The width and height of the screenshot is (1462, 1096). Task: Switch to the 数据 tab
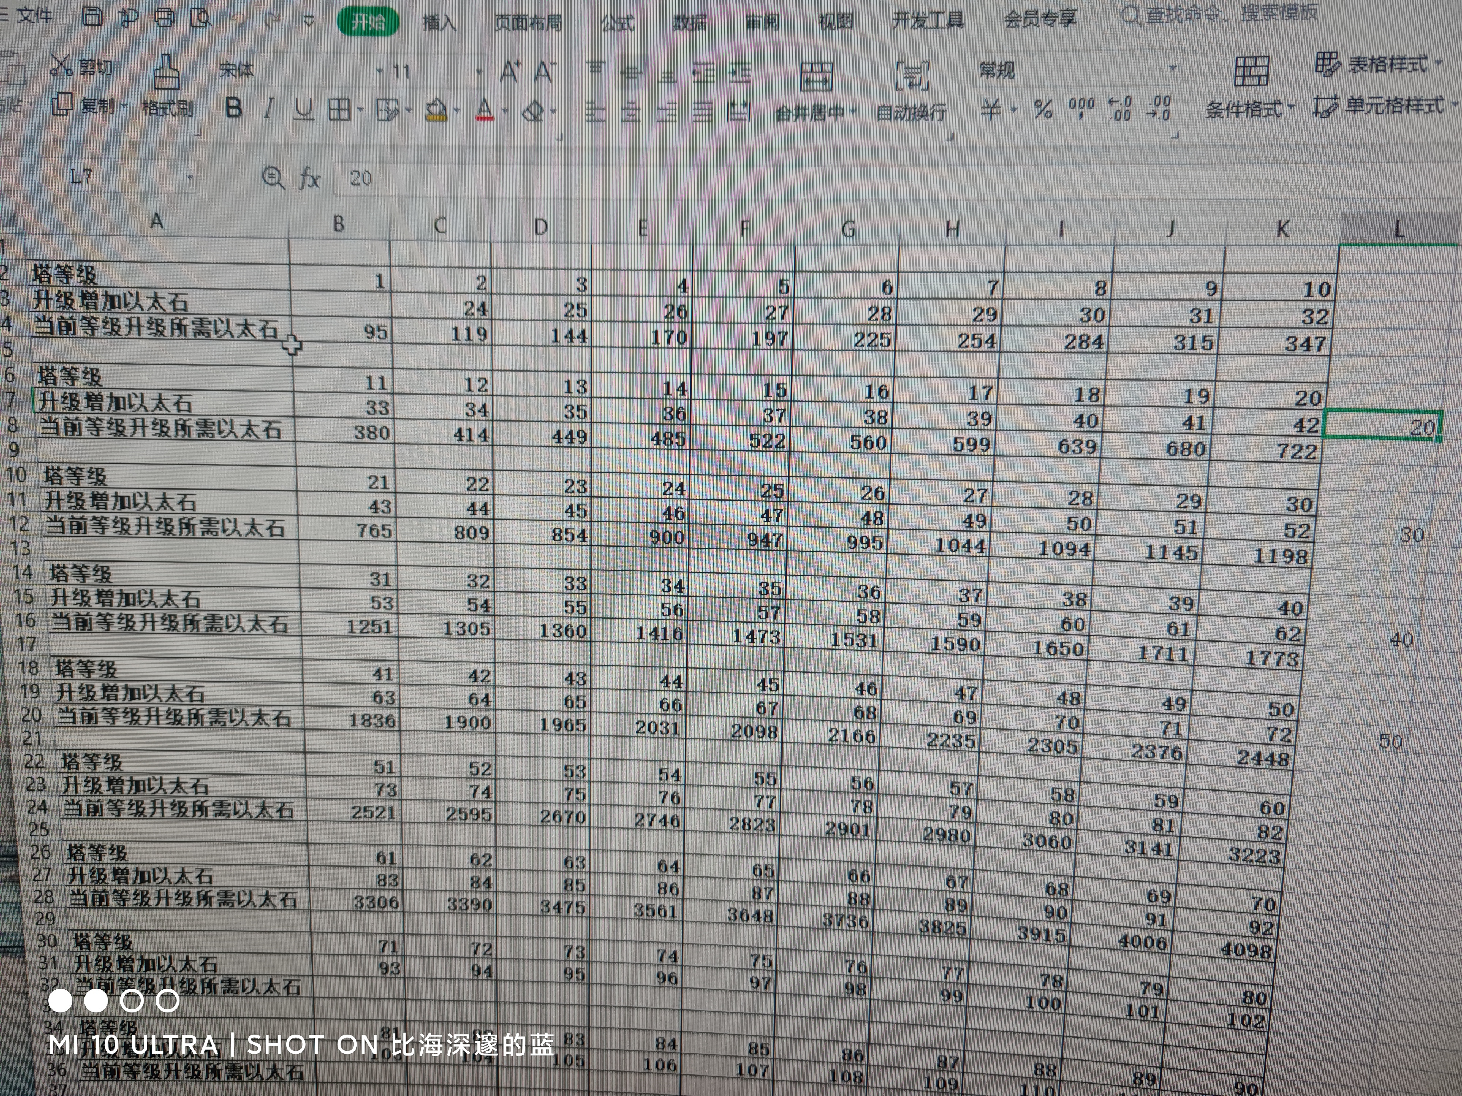pos(689,23)
